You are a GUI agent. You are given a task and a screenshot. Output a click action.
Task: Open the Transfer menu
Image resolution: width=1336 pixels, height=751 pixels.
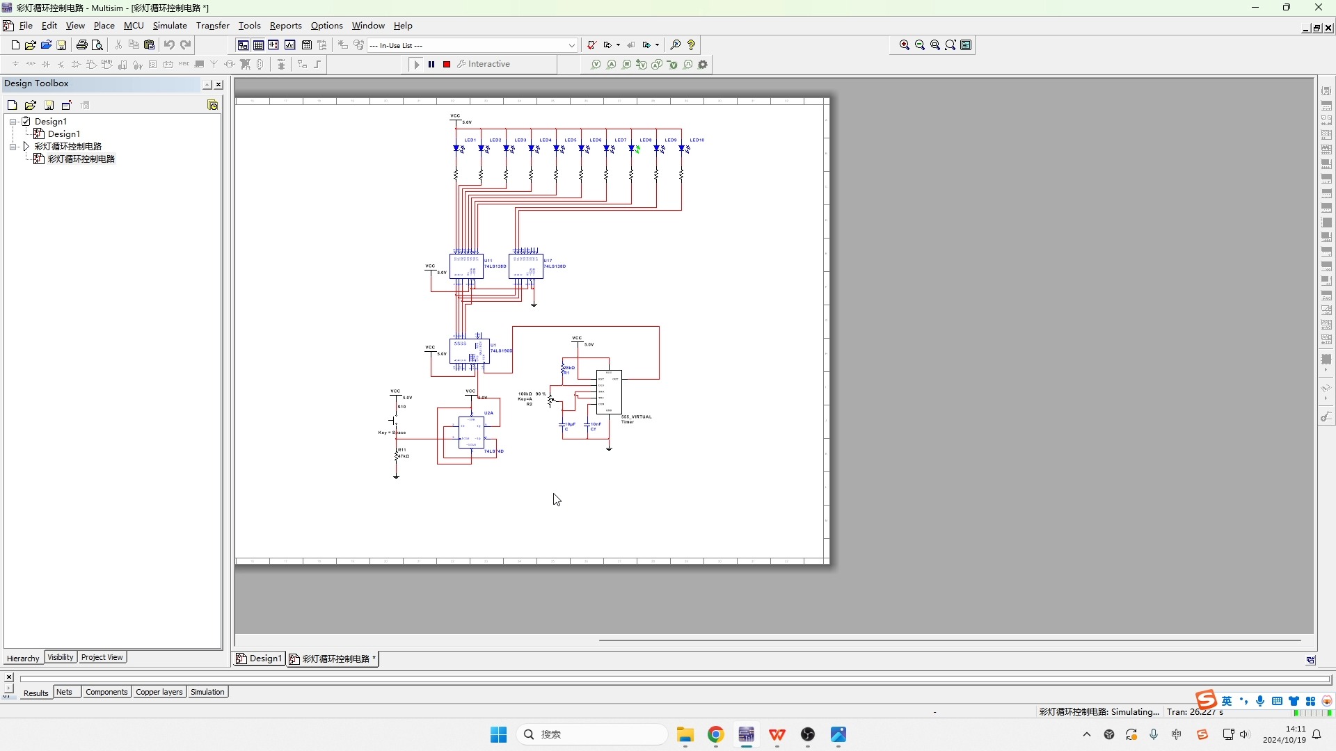(x=212, y=26)
